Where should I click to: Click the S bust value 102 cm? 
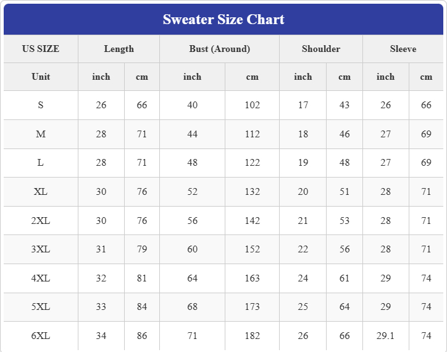tap(253, 105)
